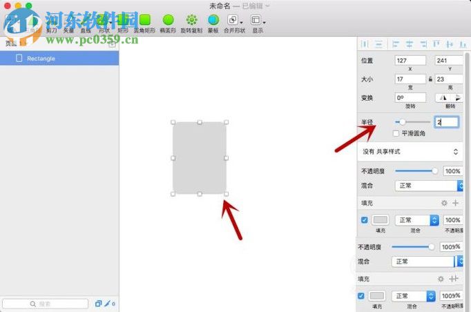Toggle the size proportion lock icon
The width and height of the screenshot is (471, 312).
click(x=430, y=79)
